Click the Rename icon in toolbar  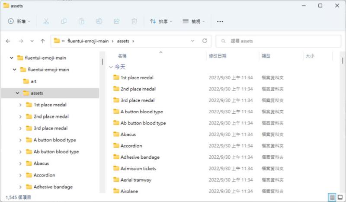tap(99, 22)
